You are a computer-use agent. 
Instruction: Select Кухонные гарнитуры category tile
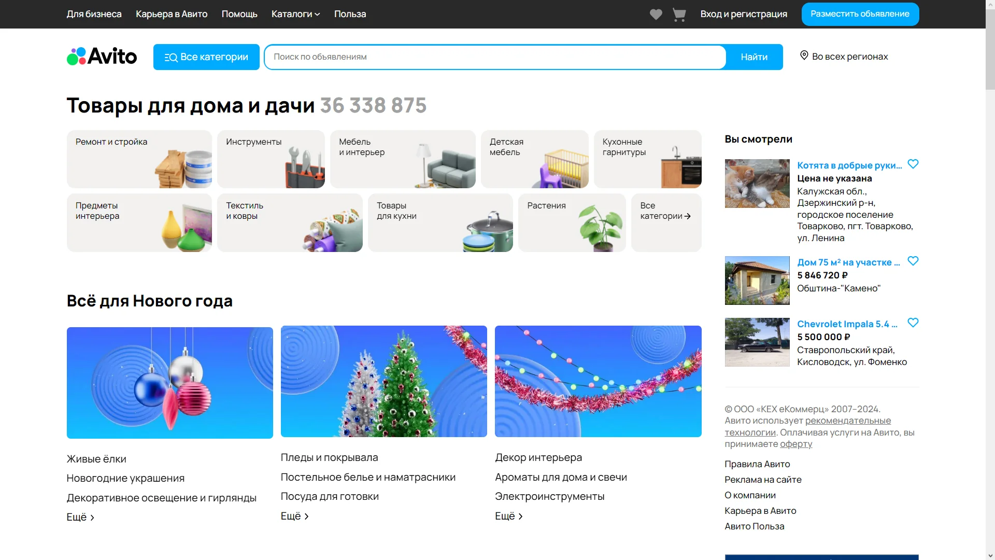pos(647,159)
